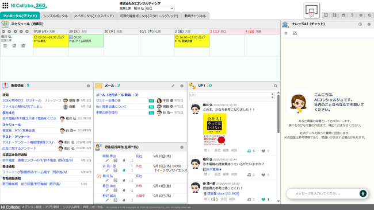Open the app launcher grid icon
Viewport: 374px width, 210px height.
(5, 6)
